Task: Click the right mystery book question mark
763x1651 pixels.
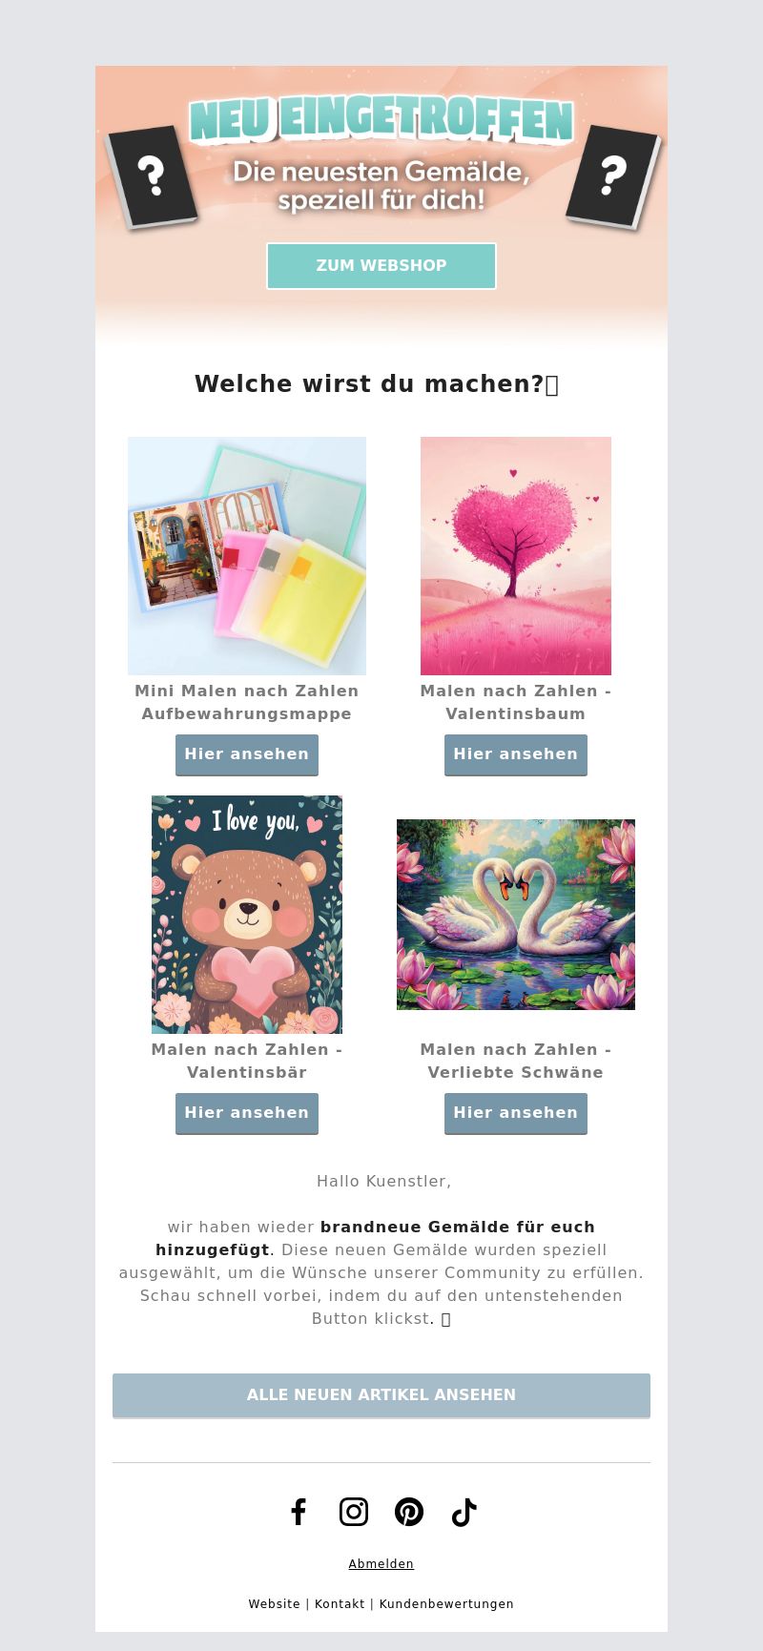Action: click(613, 177)
